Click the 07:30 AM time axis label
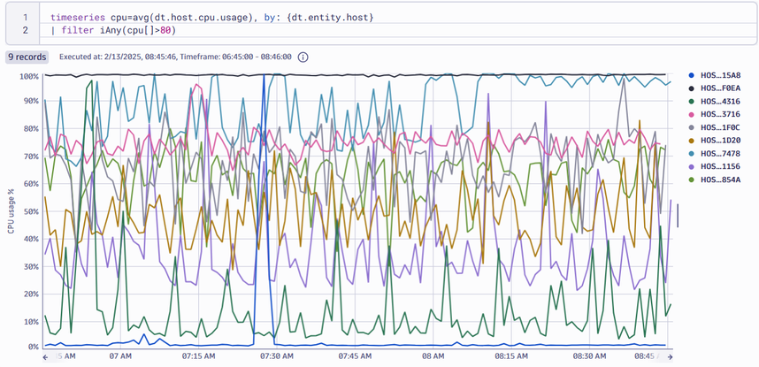The height and width of the screenshot is (367, 759). pos(276,357)
